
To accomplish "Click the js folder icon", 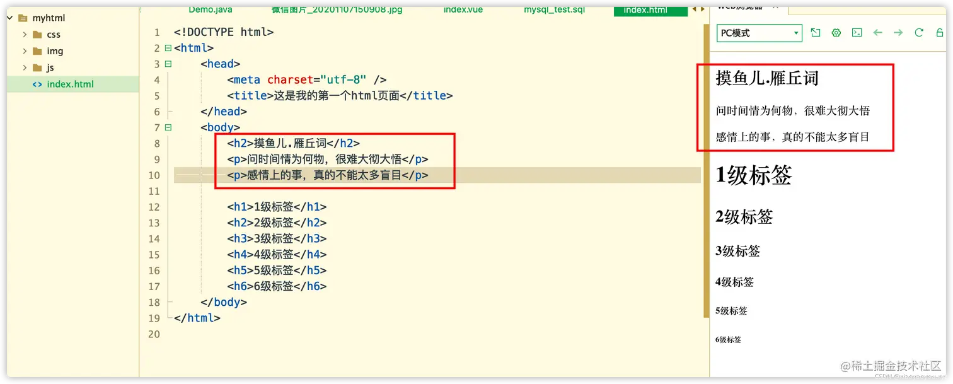I will point(37,67).
